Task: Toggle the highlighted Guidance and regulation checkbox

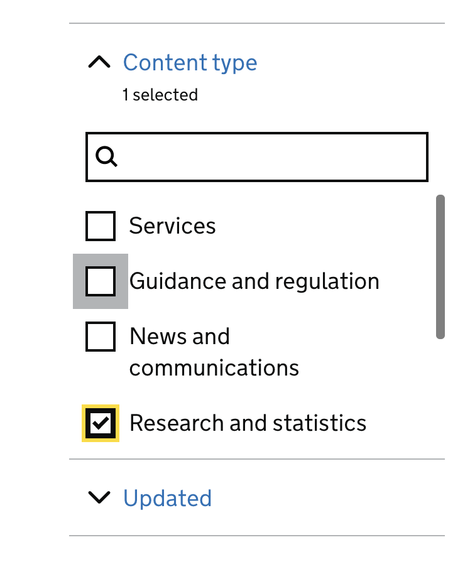Action: coord(100,281)
